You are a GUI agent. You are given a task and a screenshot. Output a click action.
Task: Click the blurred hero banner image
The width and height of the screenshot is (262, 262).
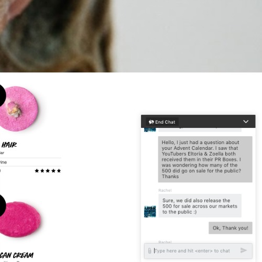tap(131, 36)
